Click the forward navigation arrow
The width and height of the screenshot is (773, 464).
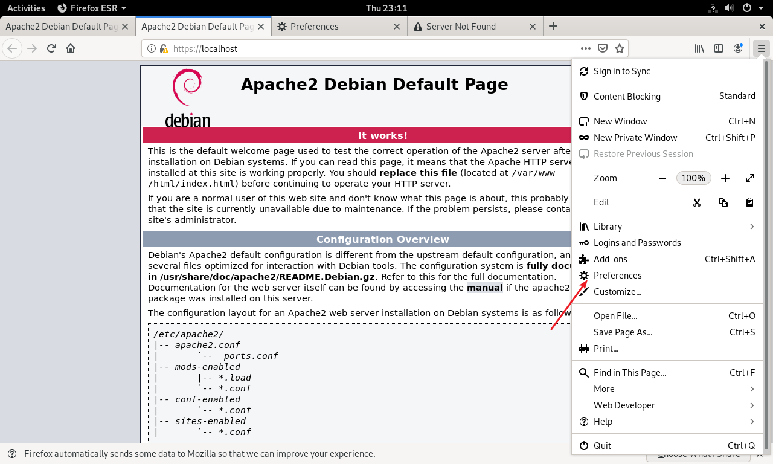click(x=32, y=48)
